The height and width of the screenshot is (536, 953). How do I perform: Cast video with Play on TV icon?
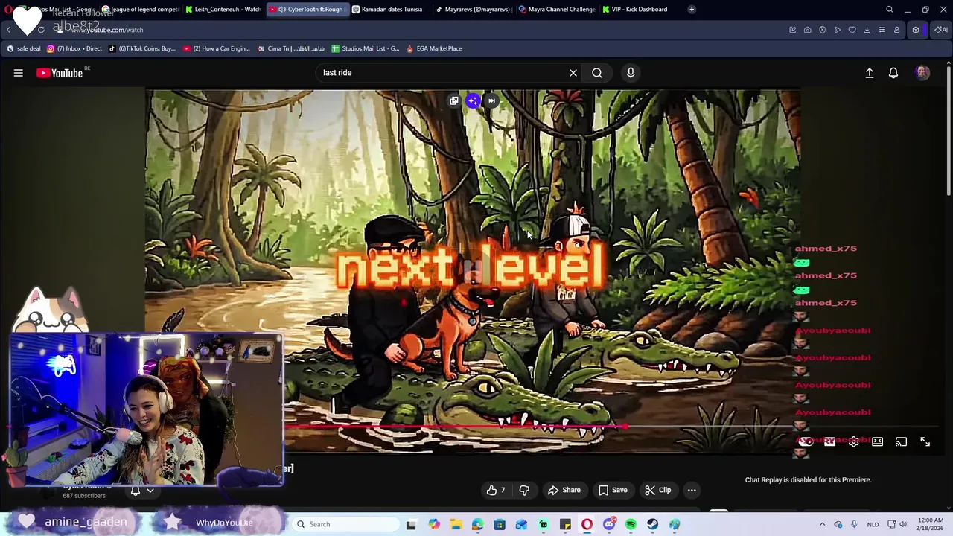901,441
